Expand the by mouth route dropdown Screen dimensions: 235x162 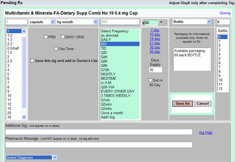(x=77, y=22)
